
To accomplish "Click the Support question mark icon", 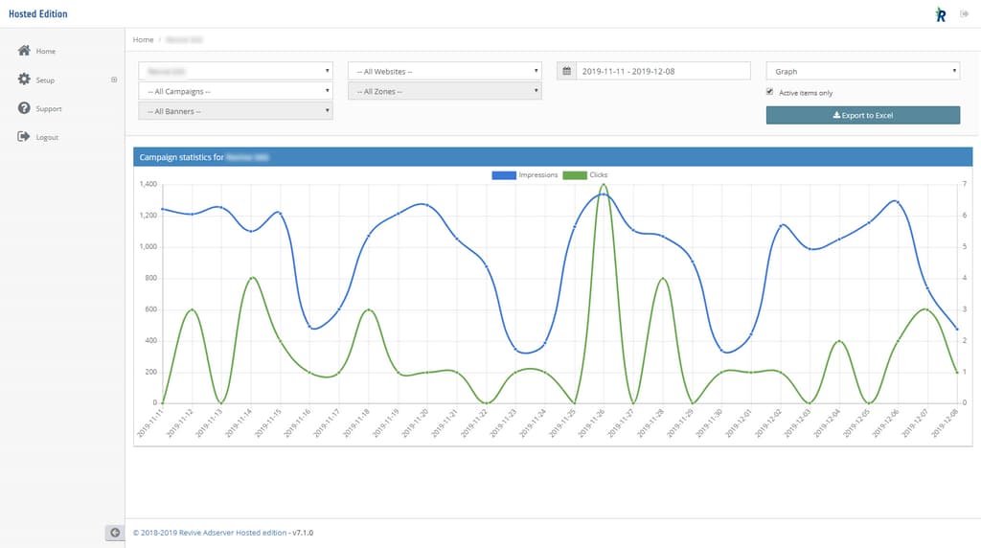I will (24, 107).
